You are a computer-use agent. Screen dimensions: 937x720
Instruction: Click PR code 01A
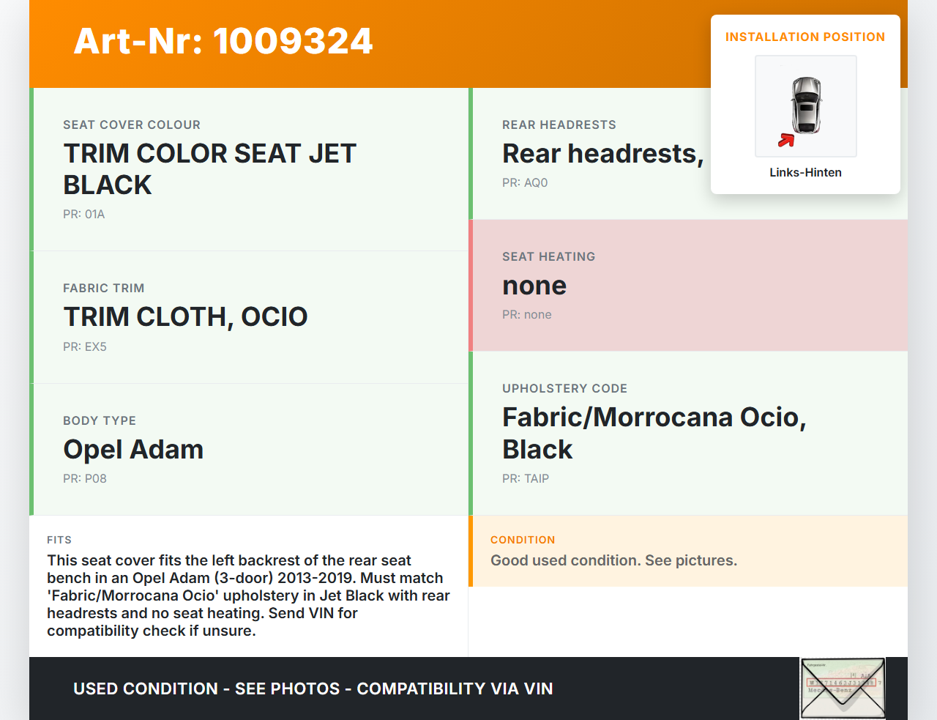click(83, 215)
